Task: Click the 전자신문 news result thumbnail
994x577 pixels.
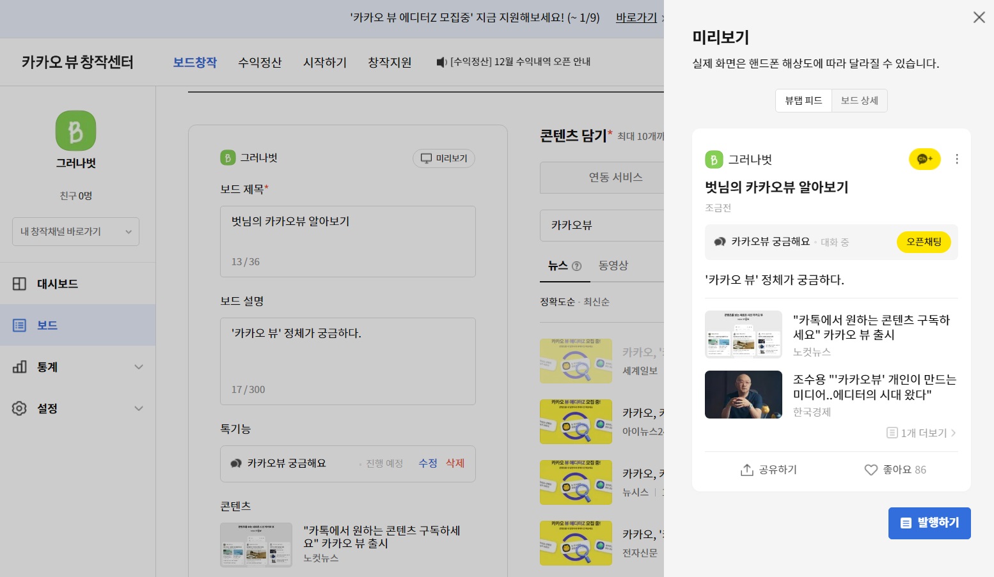Action: [576, 543]
